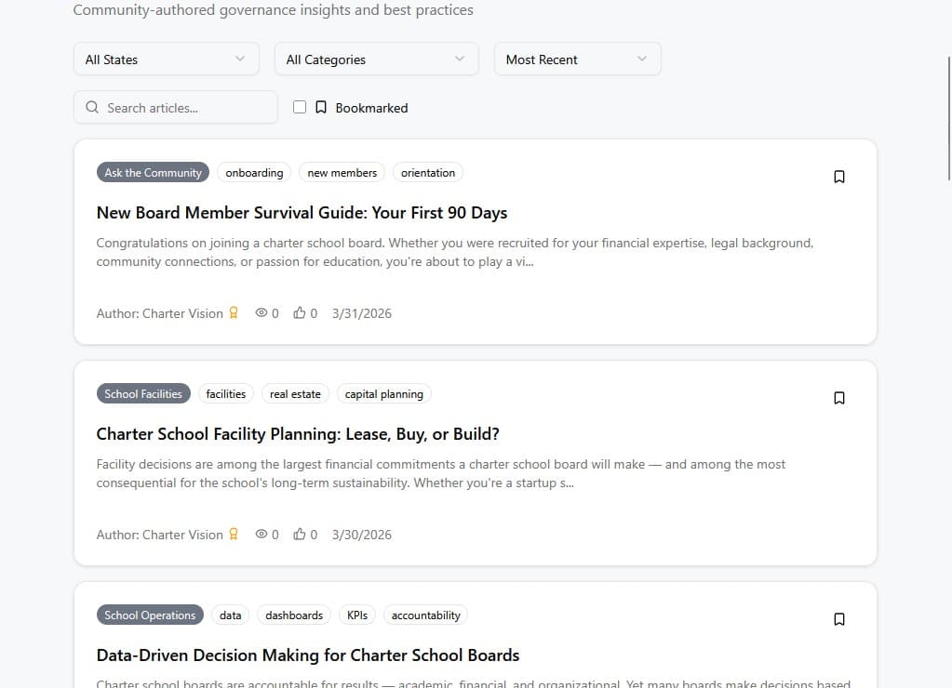Open Charter School Facility Planning: Lease, Buy, or Build?
This screenshot has height=688, width=952.
click(298, 434)
